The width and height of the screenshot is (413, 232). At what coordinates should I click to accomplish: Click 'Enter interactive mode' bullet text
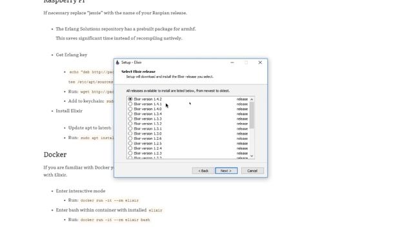[x=81, y=191]
